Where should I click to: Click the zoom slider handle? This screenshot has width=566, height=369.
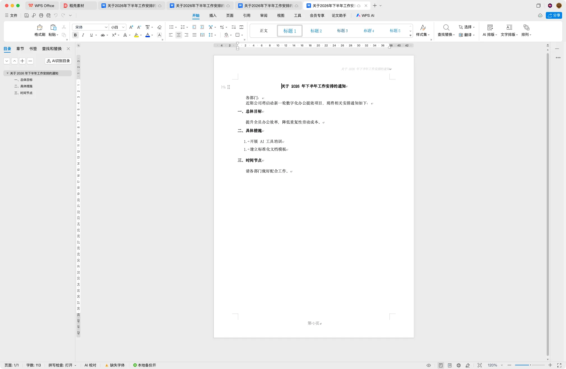tap(530, 365)
